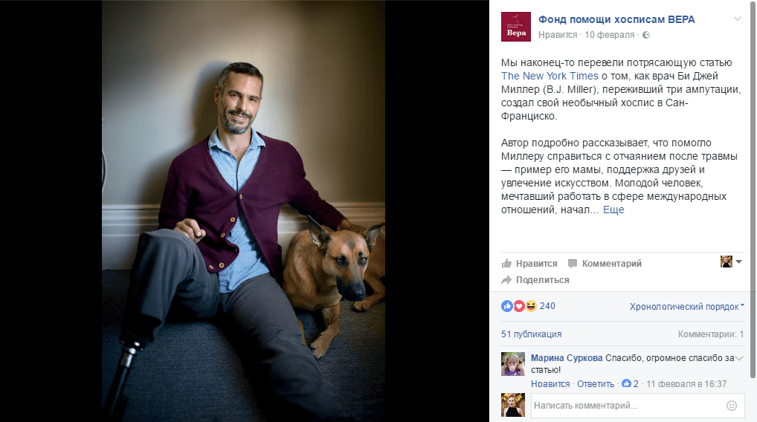The height and width of the screenshot is (422, 757).
Task: Click Ответить under Марина Суркова's comment
Action: click(x=596, y=384)
